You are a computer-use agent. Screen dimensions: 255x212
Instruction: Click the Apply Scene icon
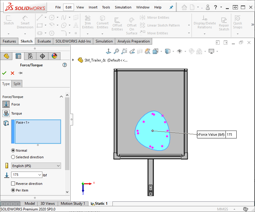(x=199, y=51)
